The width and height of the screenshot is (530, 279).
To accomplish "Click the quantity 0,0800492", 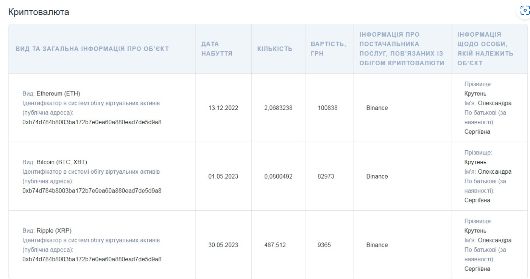I will coord(278,176).
